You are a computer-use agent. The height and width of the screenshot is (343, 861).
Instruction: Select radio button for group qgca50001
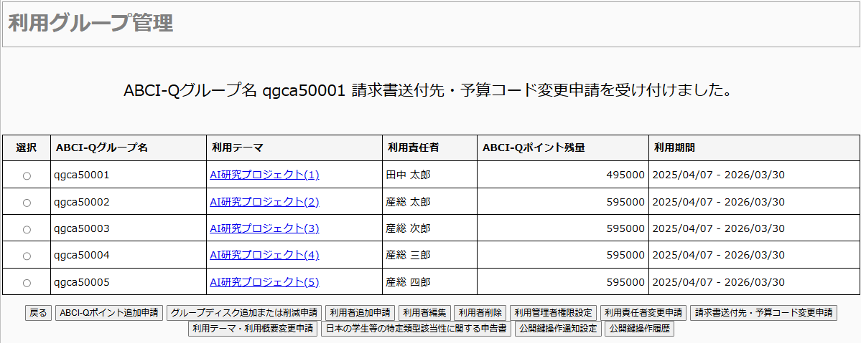tap(27, 176)
